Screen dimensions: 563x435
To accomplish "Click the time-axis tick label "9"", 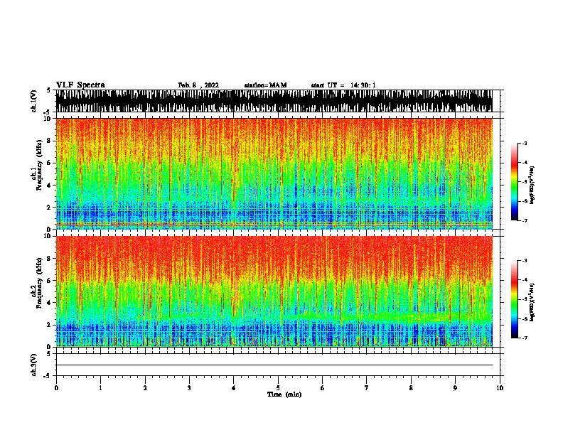I will click(455, 388).
